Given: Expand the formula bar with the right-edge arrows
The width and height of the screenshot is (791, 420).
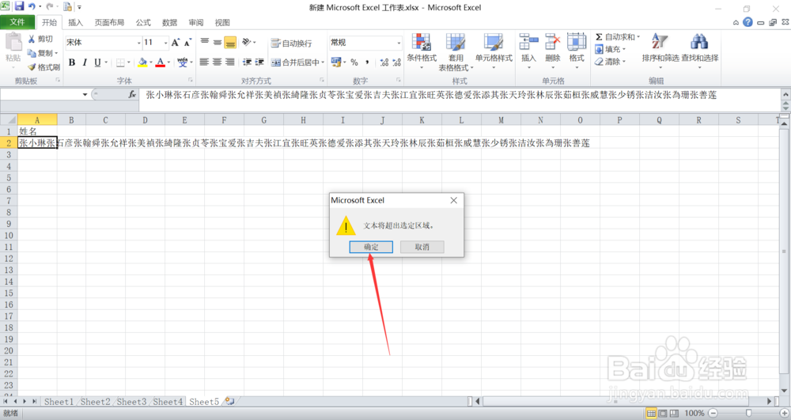Looking at the screenshot, I should 785,94.
